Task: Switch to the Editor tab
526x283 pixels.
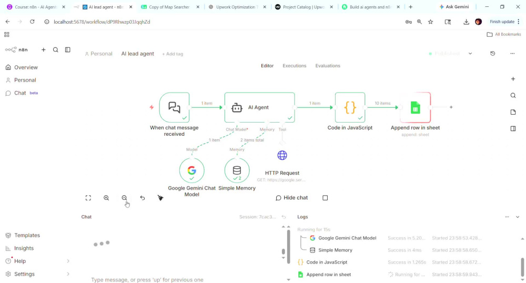Action: pos(267,66)
